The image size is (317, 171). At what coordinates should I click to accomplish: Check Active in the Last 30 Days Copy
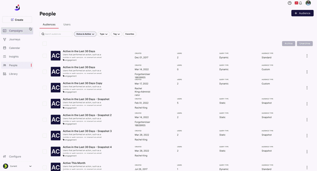(x=45, y=88)
